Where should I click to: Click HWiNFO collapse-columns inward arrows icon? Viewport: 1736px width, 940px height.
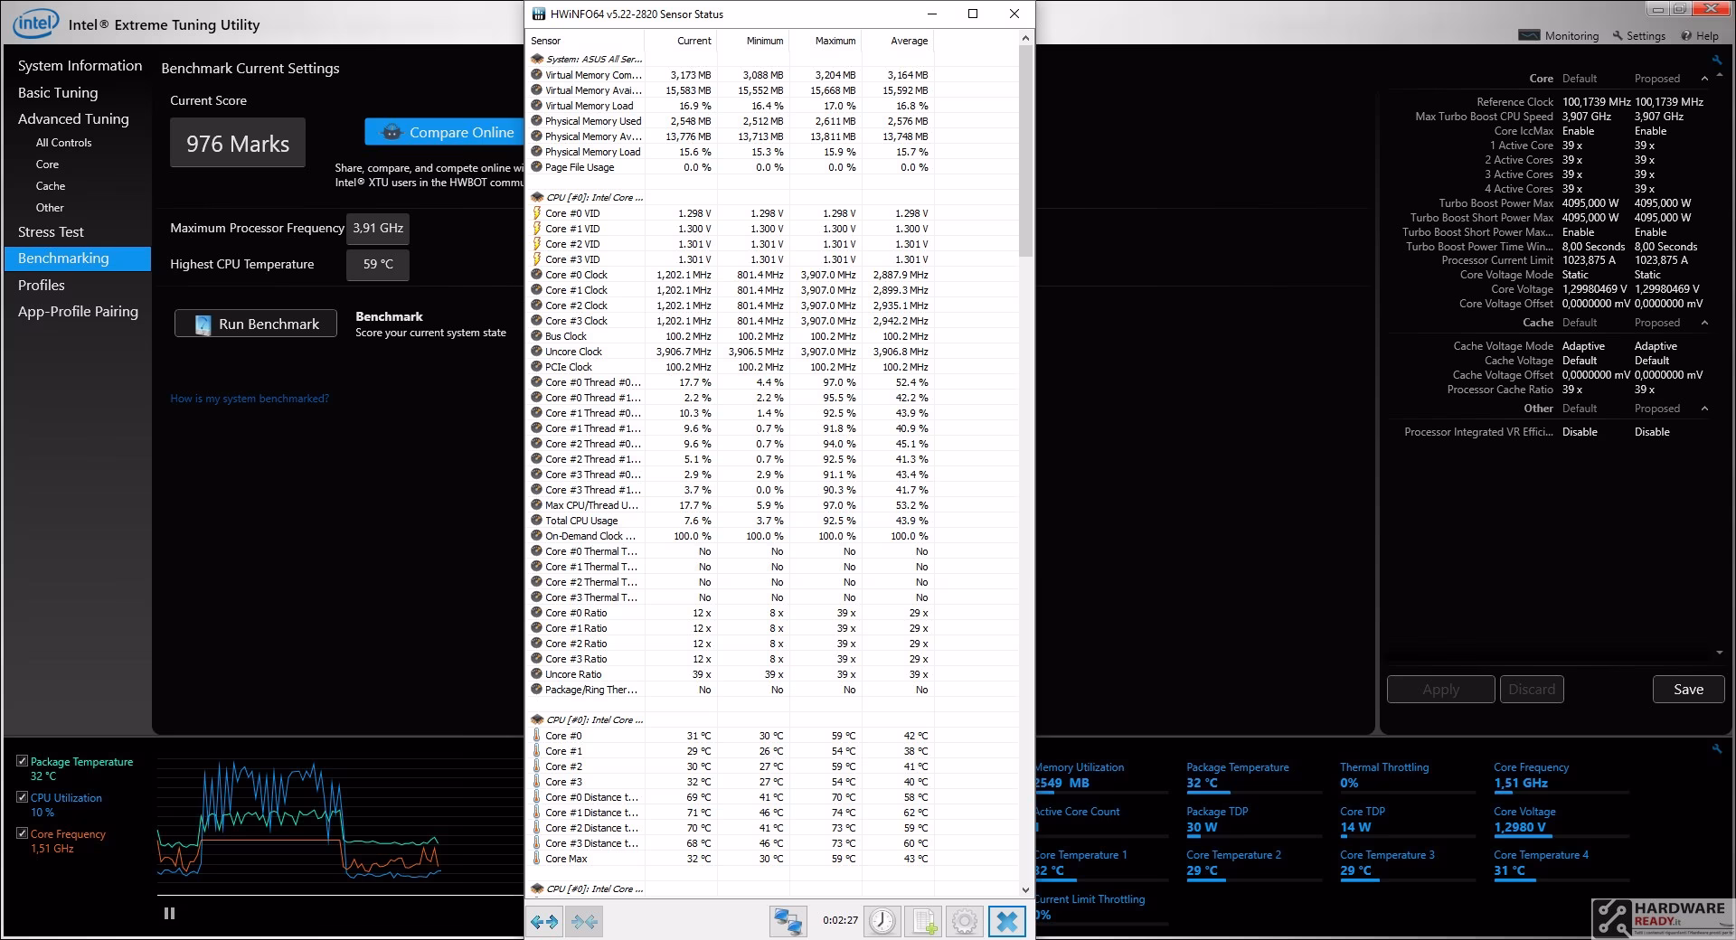point(584,922)
